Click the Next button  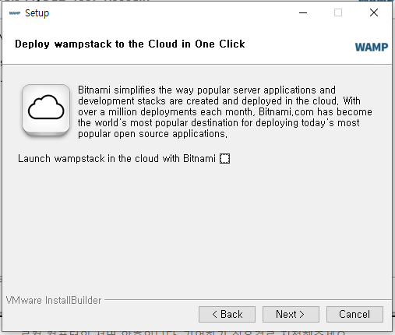(x=291, y=314)
